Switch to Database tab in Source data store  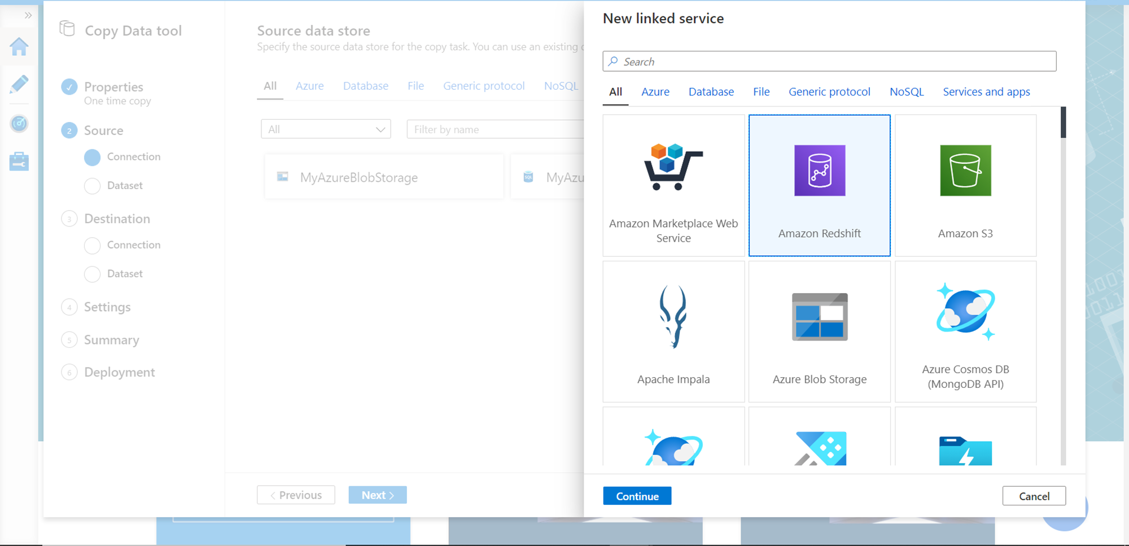click(x=366, y=86)
